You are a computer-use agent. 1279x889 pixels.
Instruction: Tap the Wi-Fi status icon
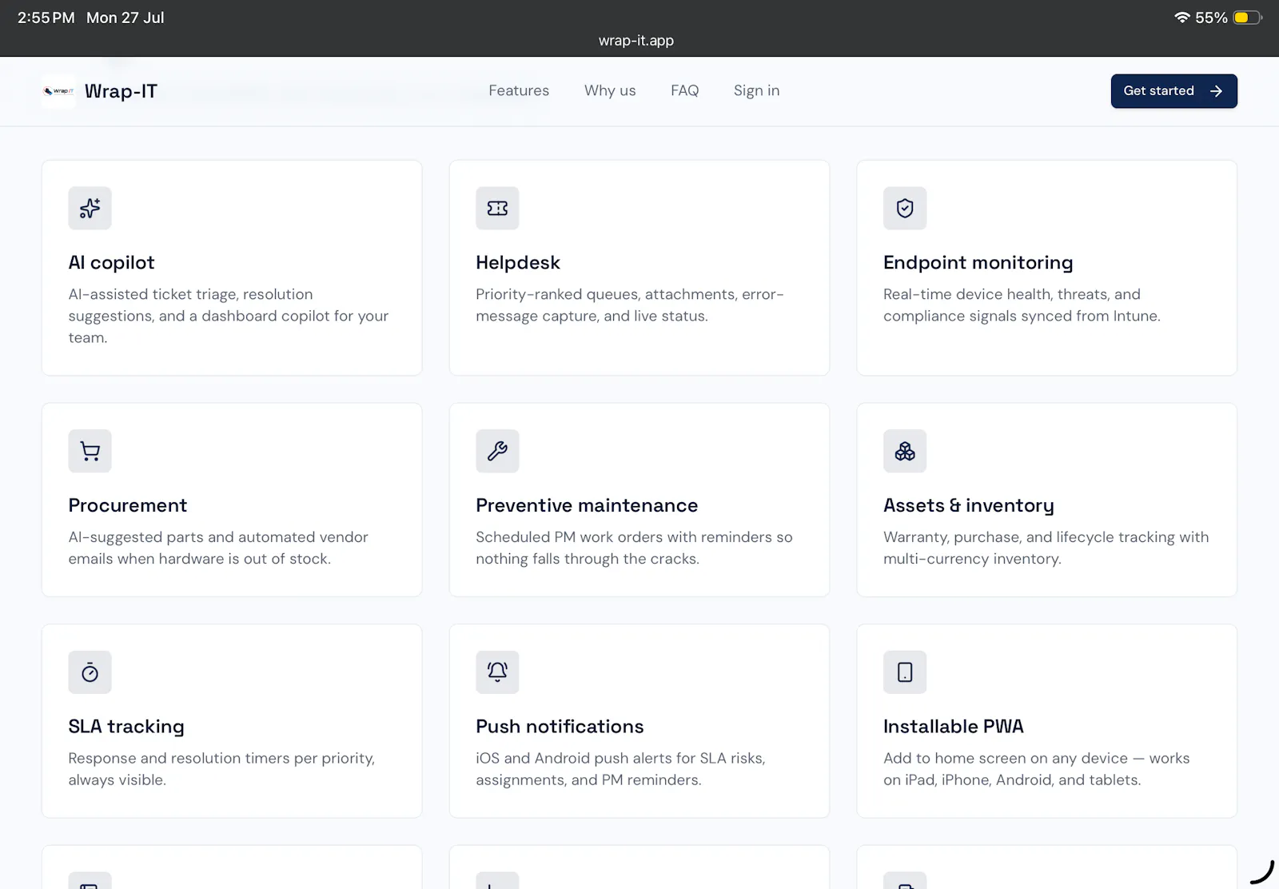coord(1181,18)
